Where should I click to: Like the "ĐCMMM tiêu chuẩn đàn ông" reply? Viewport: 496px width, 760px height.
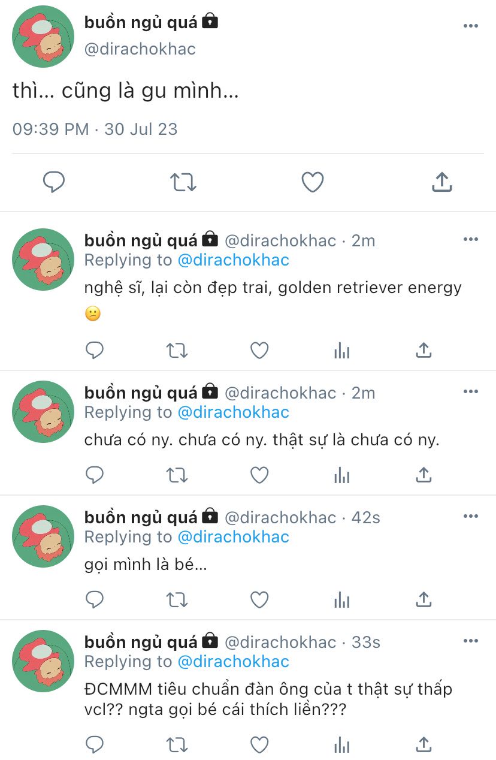click(x=259, y=744)
